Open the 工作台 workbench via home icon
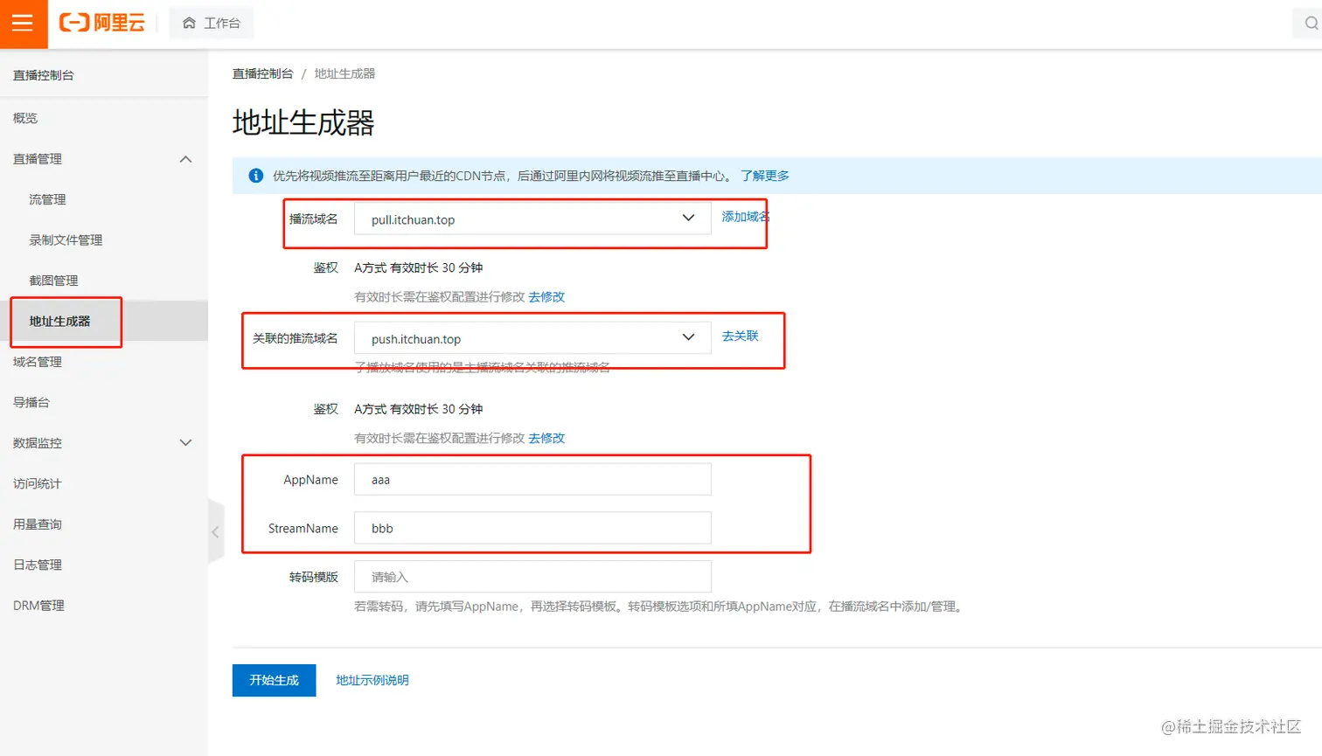 [x=211, y=23]
